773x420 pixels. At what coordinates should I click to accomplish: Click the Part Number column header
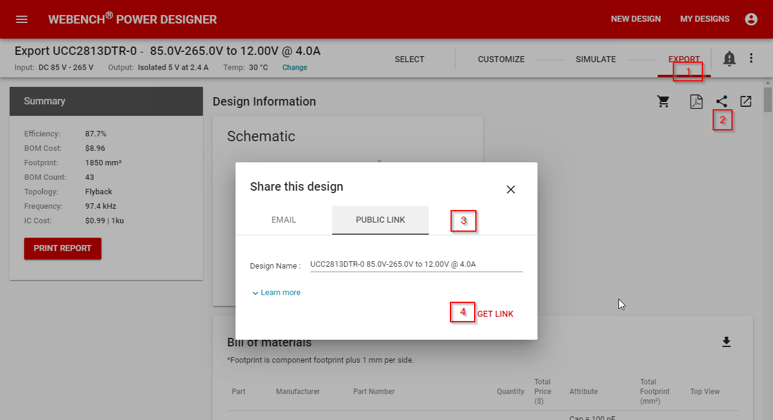[x=374, y=392]
